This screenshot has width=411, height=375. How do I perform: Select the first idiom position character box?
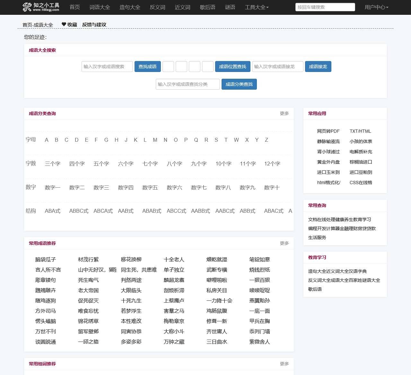pos(168,67)
